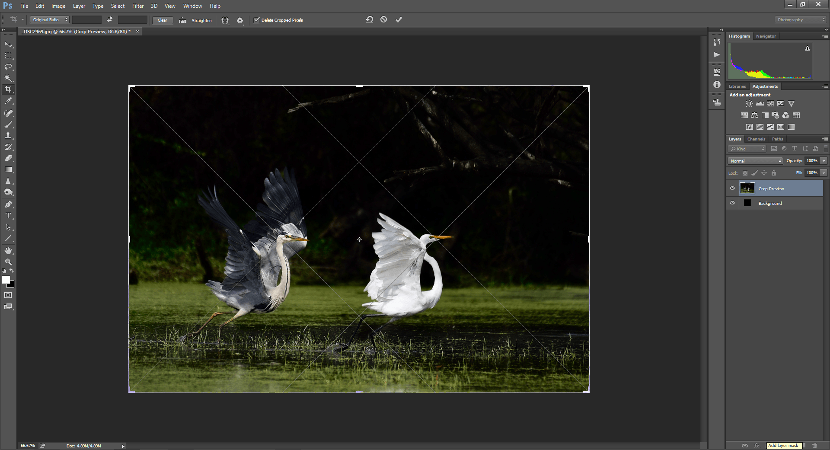Open the Normal blend mode dropdown

pos(755,161)
